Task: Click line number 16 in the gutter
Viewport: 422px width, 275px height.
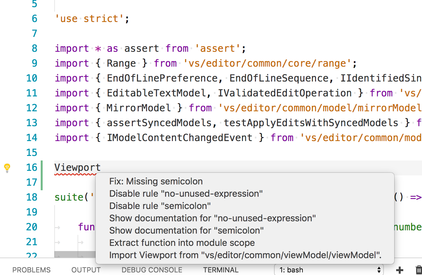Action: tap(32, 167)
